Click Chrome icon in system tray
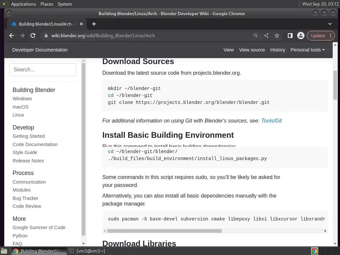 pyautogui.click(x=314, y=251)
